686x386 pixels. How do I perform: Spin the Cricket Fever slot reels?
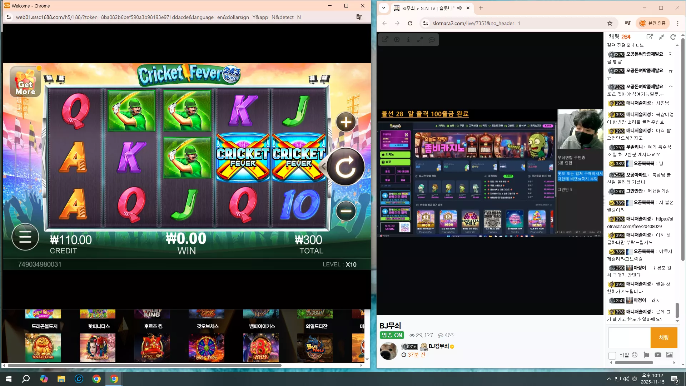[345, 167]
